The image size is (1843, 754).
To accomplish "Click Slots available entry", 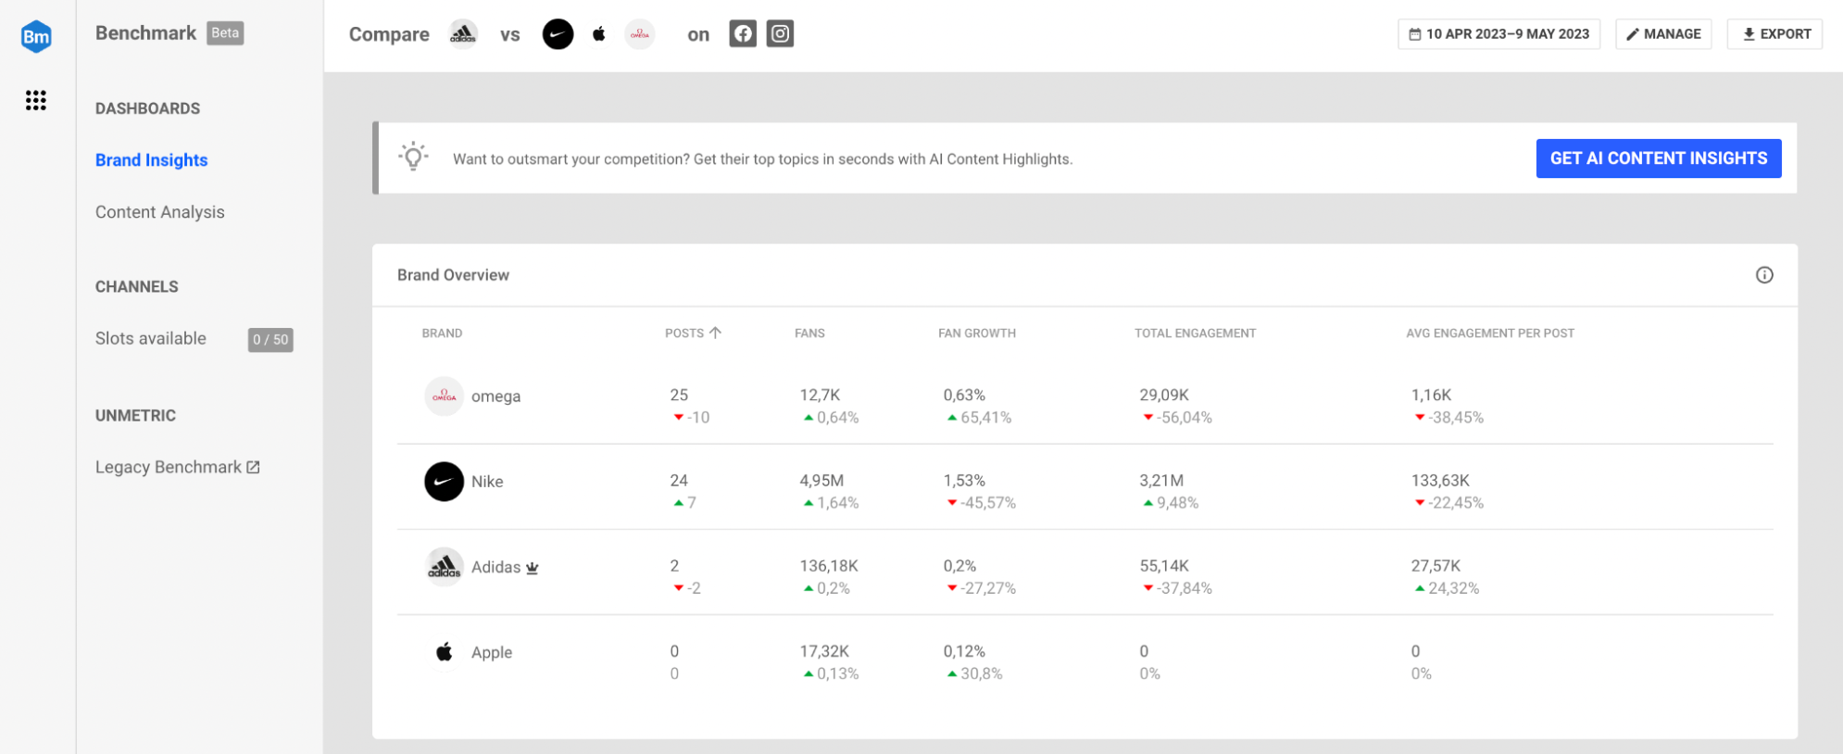I will coord(151,338).
